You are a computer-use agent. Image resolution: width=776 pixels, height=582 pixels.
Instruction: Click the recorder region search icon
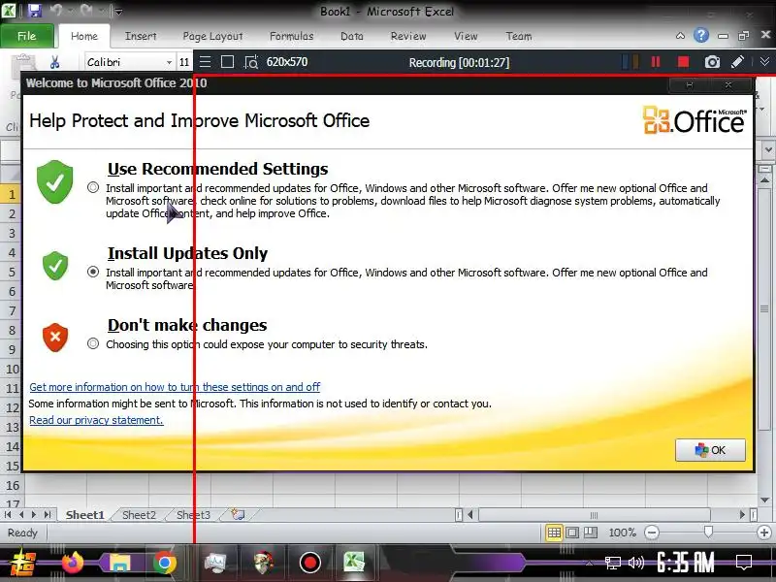[251, 62]
